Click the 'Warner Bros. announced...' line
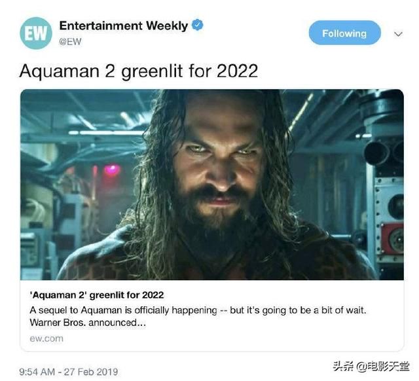The height and width of the screenshot is (381, 419). [88, 323]
